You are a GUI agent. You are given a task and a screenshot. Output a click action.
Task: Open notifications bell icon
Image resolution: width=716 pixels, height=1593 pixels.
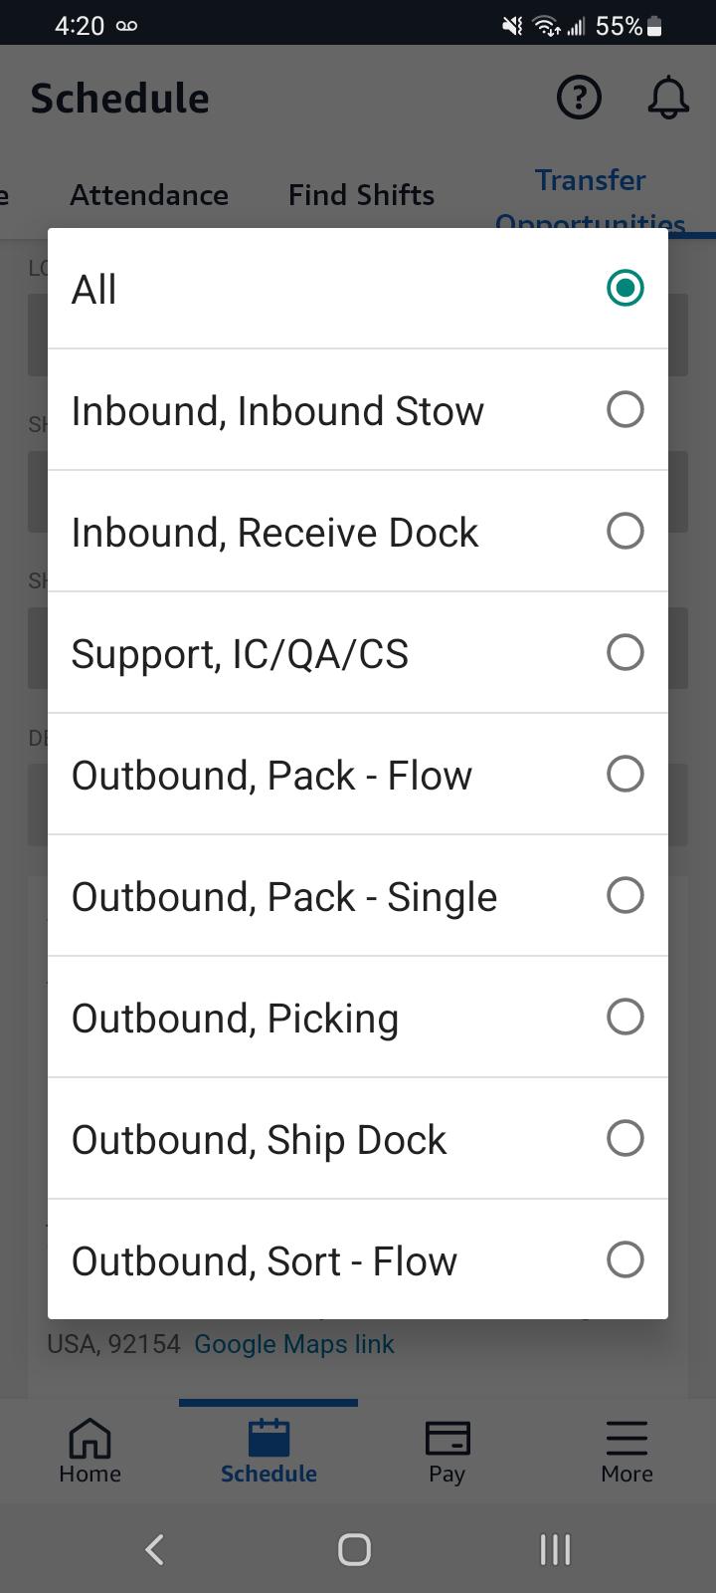click(x=668, y=98)
